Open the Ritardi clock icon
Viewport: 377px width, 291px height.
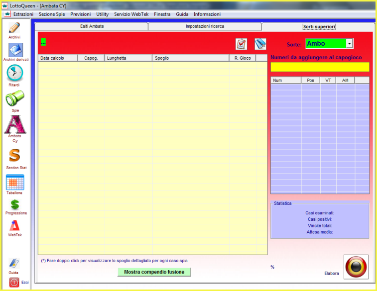pos(14,73)
